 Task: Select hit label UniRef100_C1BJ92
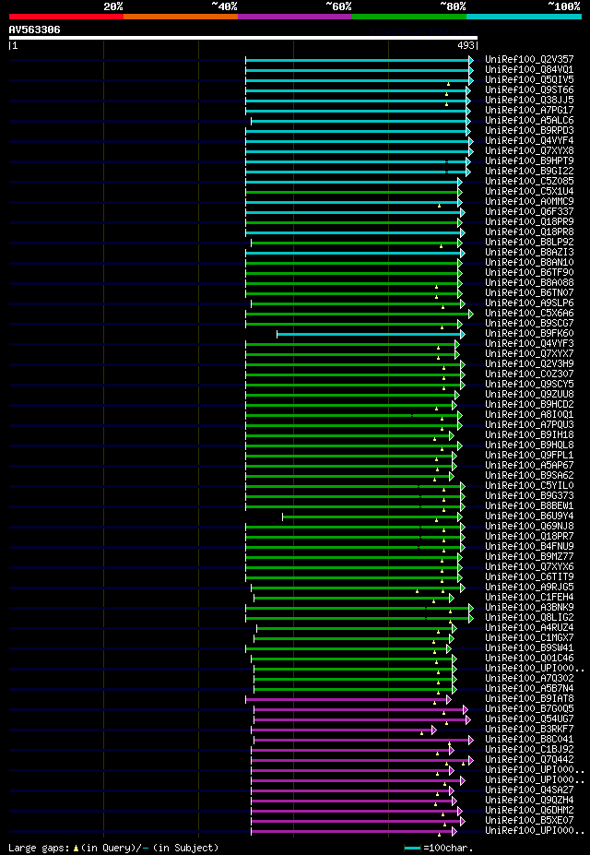[x=529, y=750]
